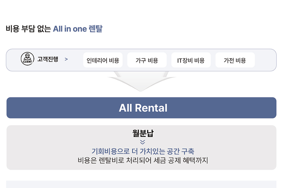The image size is (282, 188).
Task: Select the 가구 비용 box
Action: click(x=147, y=60)
